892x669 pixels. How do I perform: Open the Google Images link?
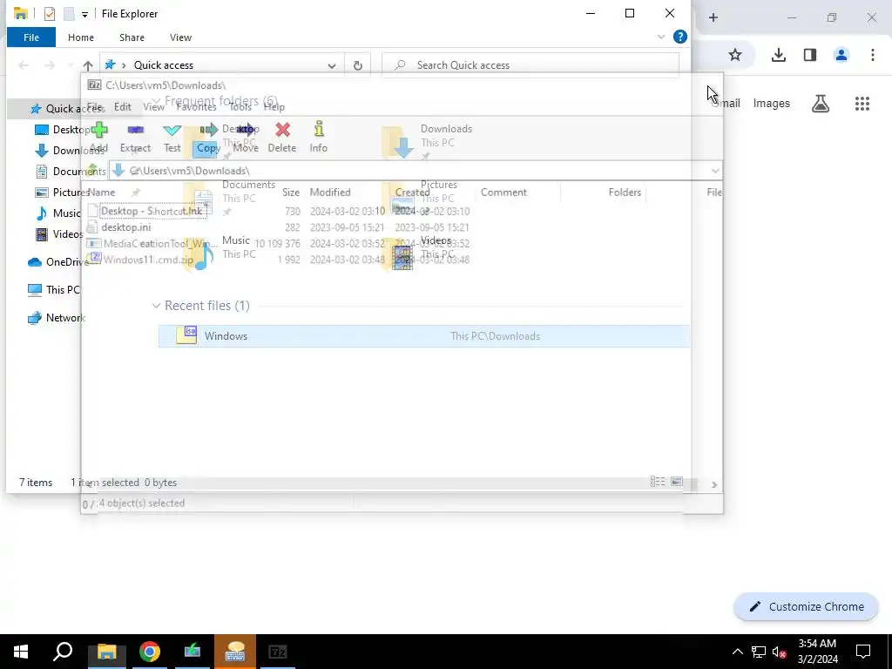772,104
